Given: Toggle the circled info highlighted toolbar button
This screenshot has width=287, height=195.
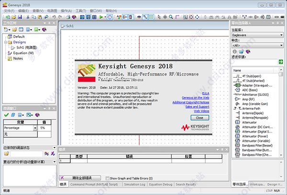Looking at the screenshot, I should (110, 17).
